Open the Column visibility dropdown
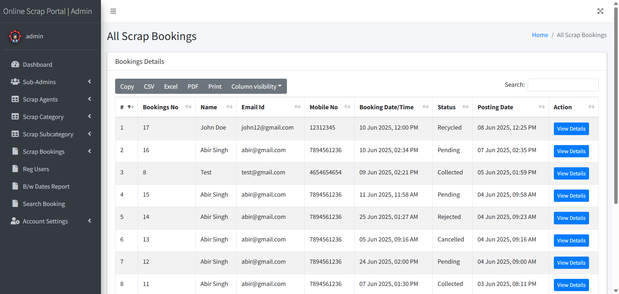This screenshot has width=619, height=294. coord(256,86)
